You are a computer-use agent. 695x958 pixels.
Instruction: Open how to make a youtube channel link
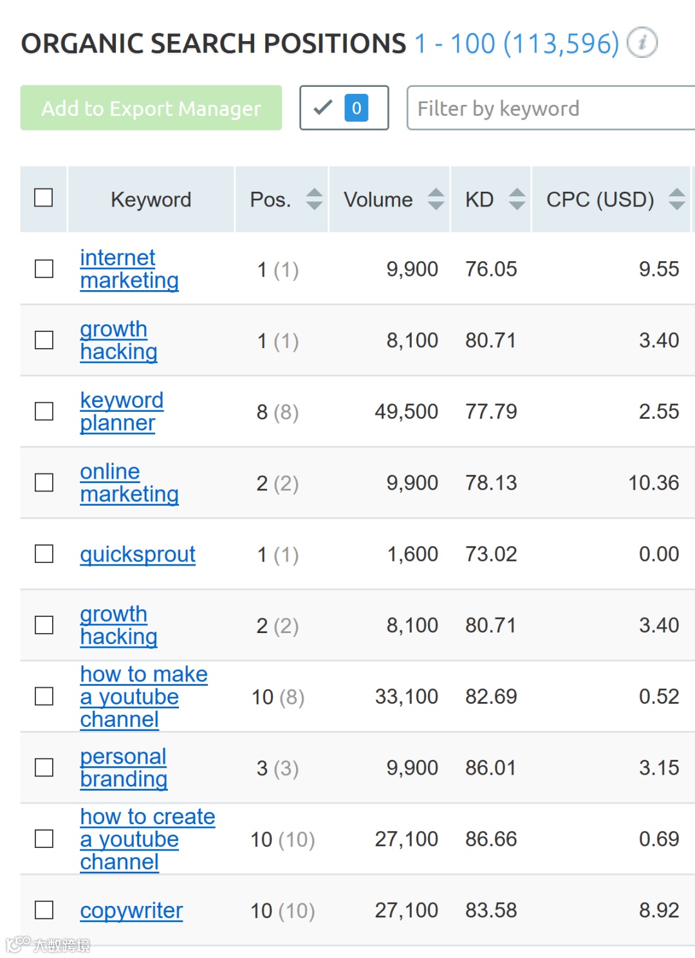[x=143, y=696]
